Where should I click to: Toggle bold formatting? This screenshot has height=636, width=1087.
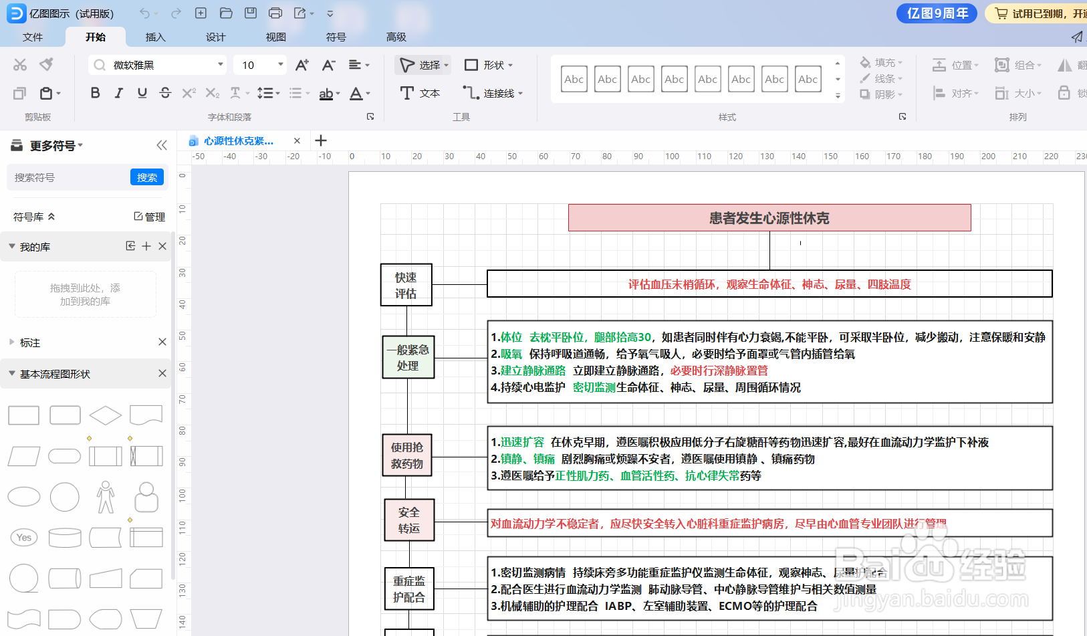[x=95, y=93]
